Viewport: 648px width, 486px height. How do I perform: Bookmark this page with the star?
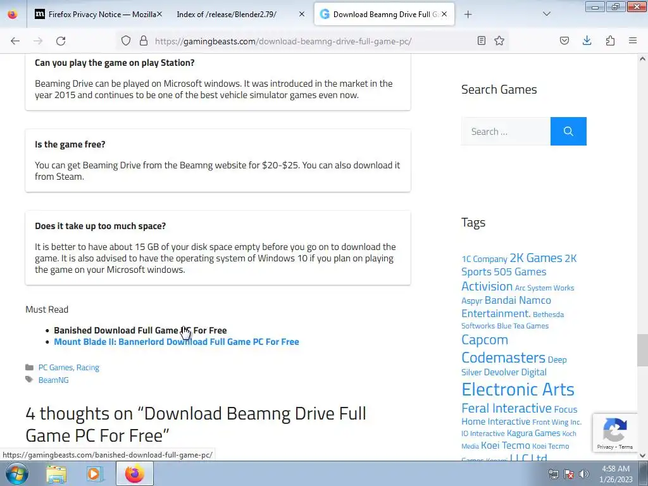coord(499,41)
